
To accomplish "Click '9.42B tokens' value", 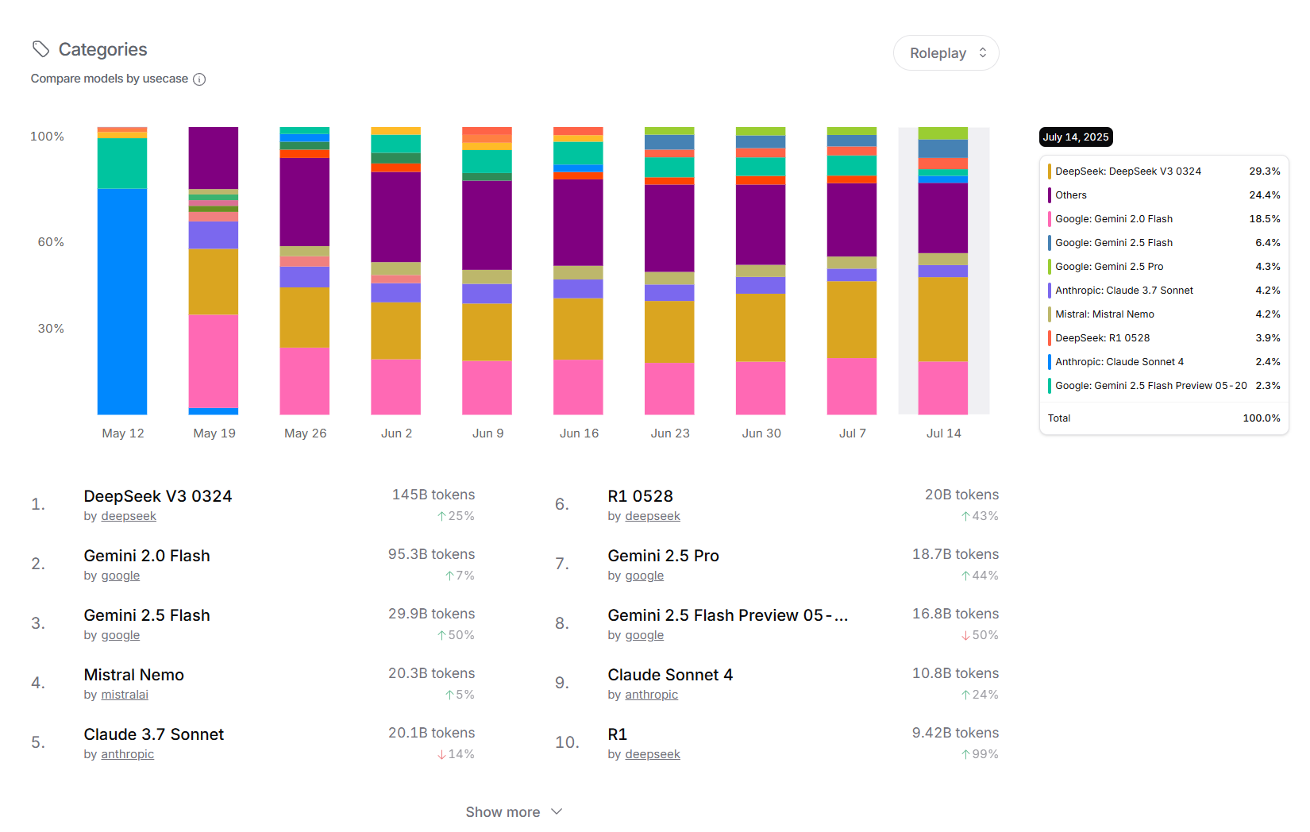I will click(x=955, y=733).
